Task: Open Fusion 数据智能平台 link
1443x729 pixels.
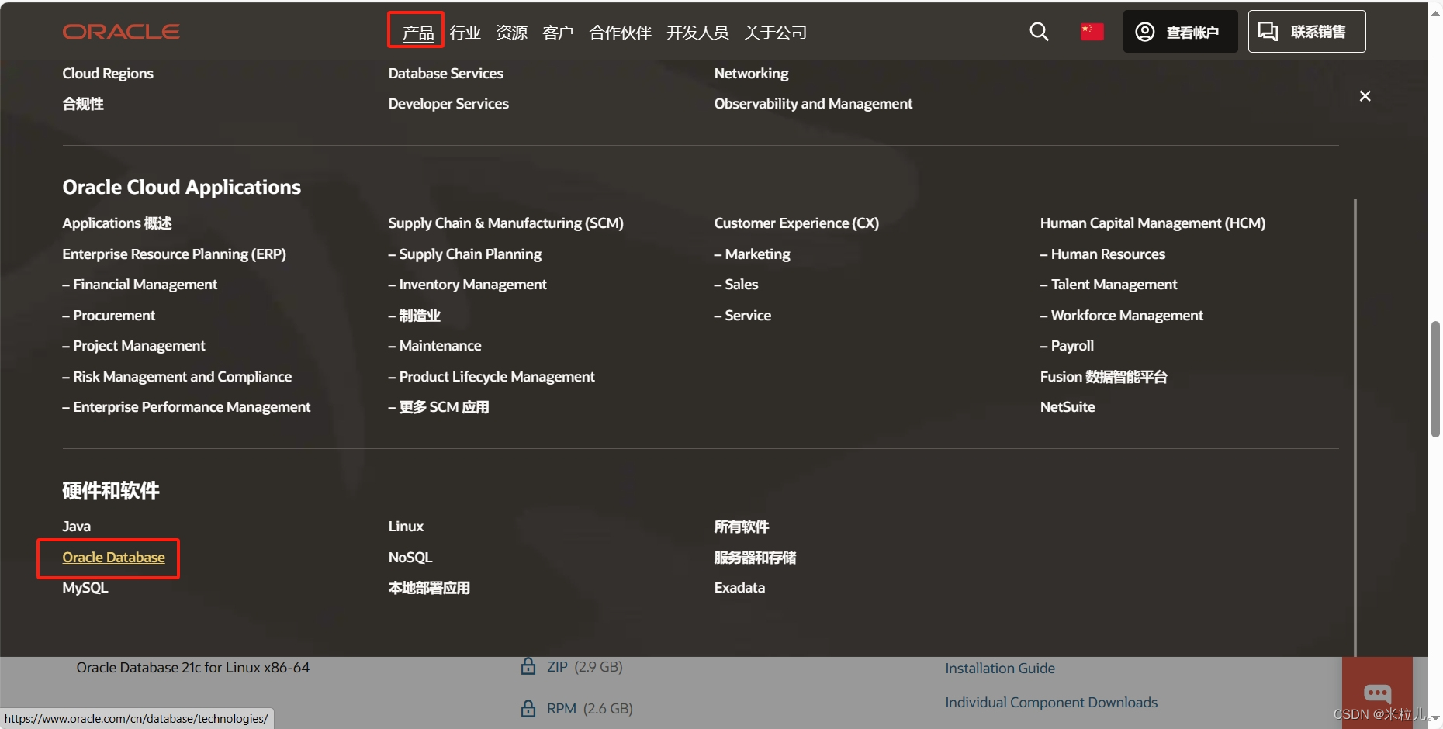Action: click(1103, 377)
